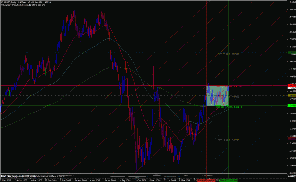Screen dimensions: 296x182
Task: Click the 15.28% level label text
Action: pyautogui.click(x=229, y=140)
